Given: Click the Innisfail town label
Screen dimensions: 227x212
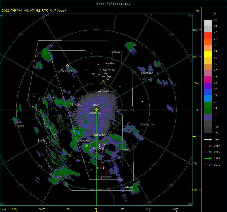Looking at the screenshot, I should [x=102, y=91].
